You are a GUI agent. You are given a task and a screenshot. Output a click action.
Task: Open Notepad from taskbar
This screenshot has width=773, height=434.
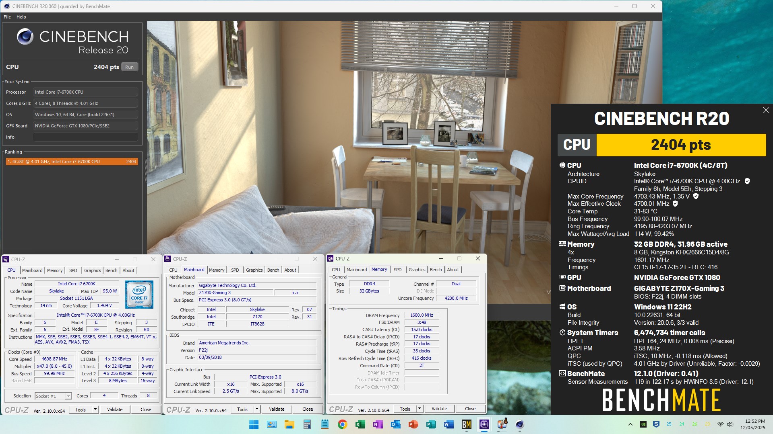click(x=324, y=424)
